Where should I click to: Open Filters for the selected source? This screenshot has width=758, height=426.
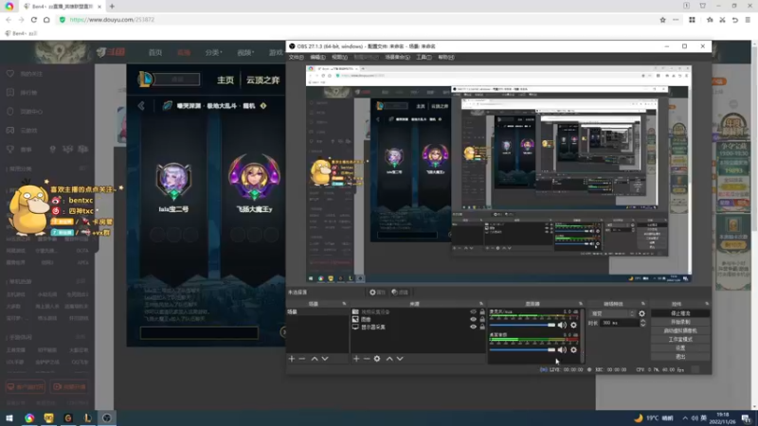[x=400, y=293]
